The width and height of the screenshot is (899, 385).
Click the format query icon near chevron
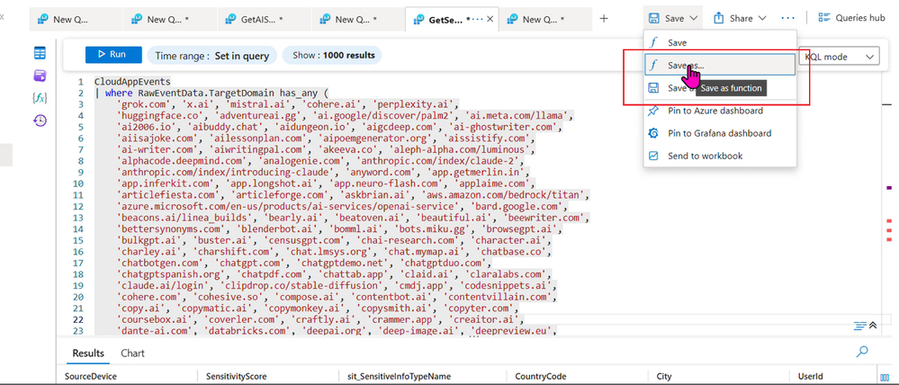(859, 326)
